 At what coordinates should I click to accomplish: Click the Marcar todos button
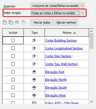pyautogui.click(x=42, y=22)
